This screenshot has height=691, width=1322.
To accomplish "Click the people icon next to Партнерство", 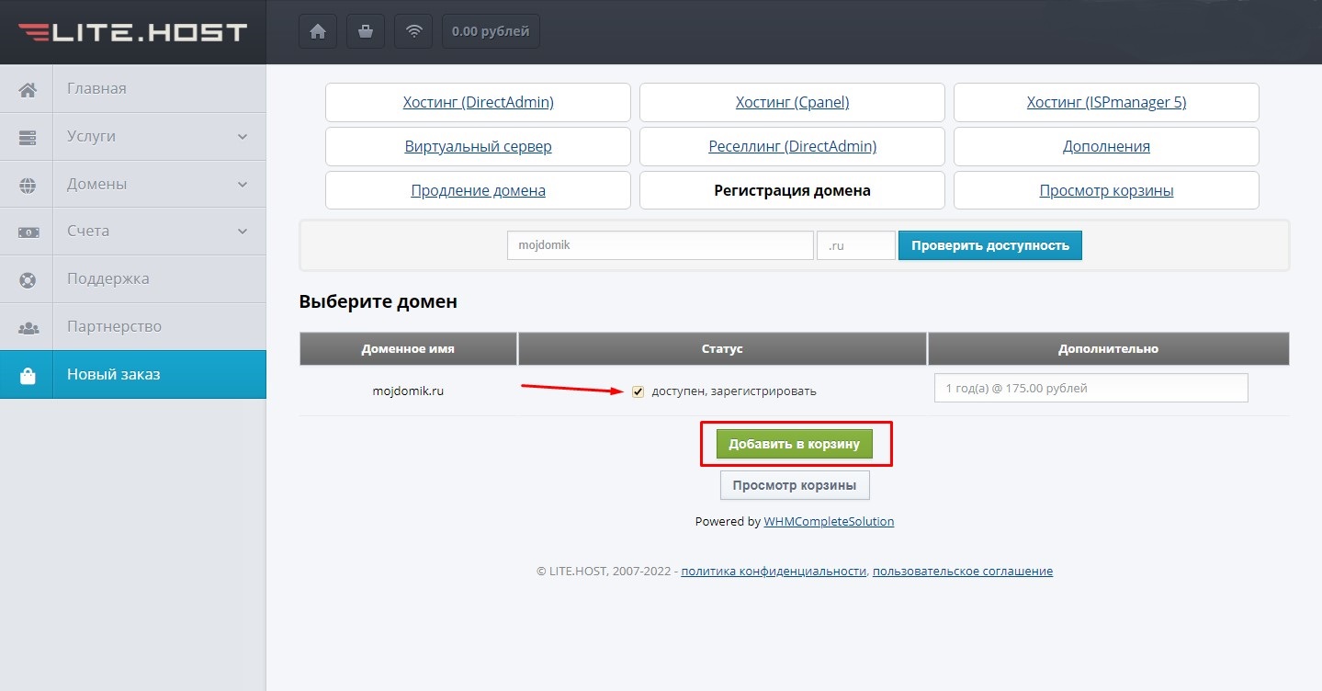I will (28, 327).
